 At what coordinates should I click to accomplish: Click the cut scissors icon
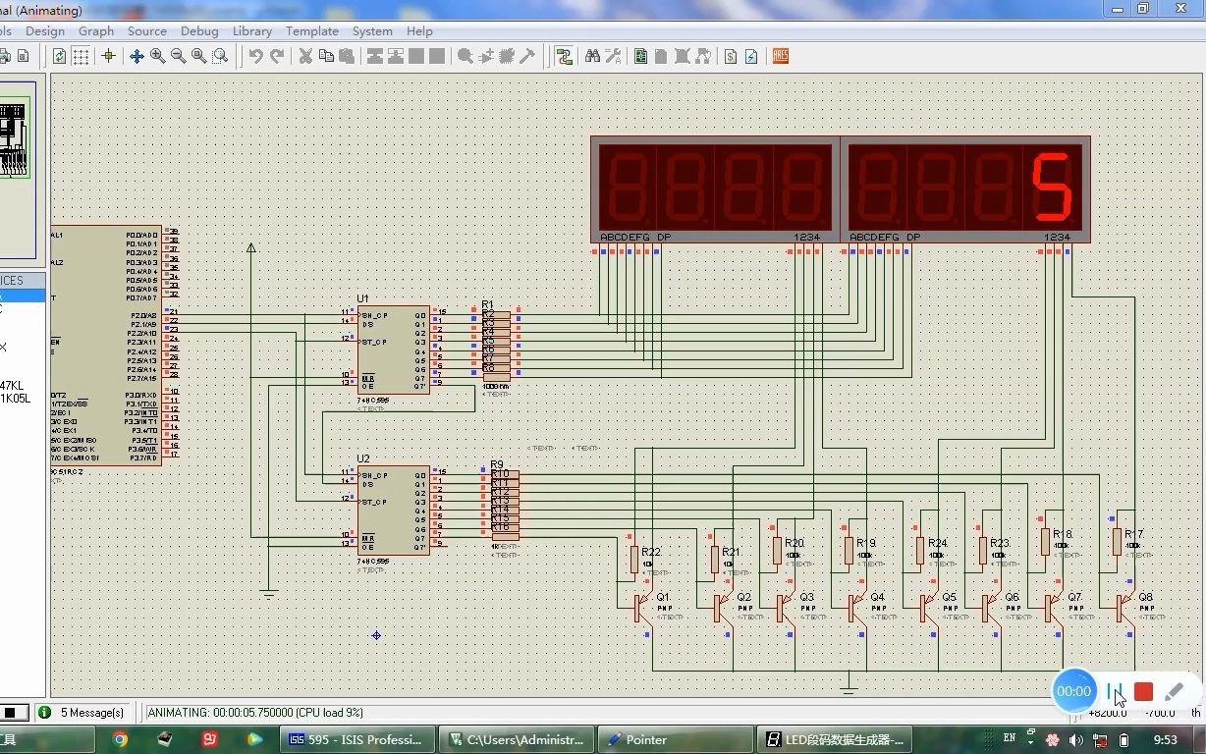point(305,56)
